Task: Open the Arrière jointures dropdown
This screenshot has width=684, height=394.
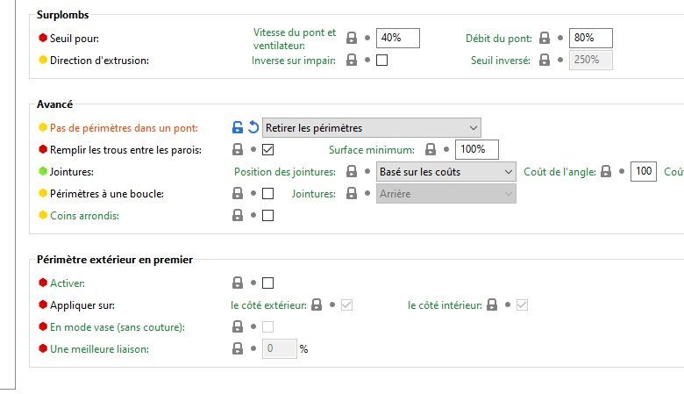Action: tap(445, 193)
